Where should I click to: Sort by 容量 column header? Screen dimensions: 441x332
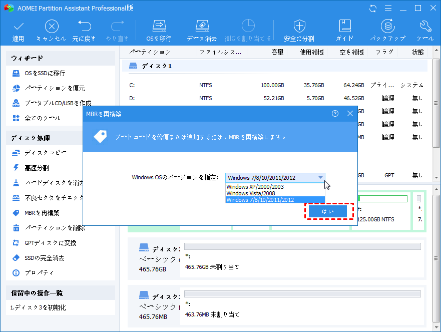point(277,53)
